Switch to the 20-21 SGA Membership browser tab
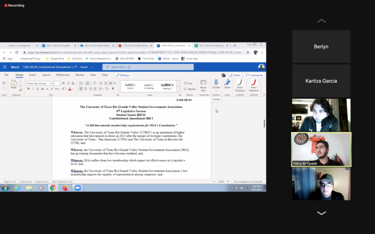This screenshot has width=375, height=234. pos(211,45)
